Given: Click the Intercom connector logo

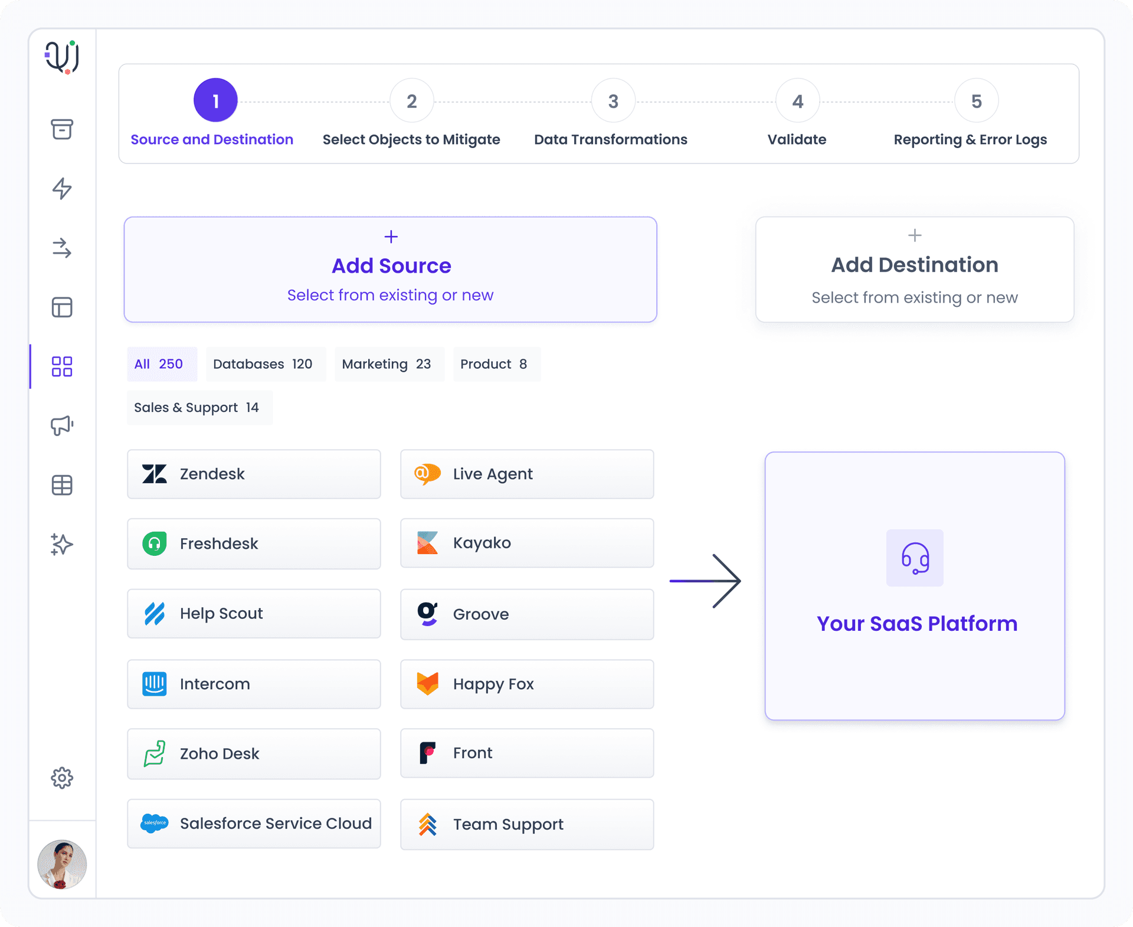Looking at the screenshot, I should (x=154, y=684).
